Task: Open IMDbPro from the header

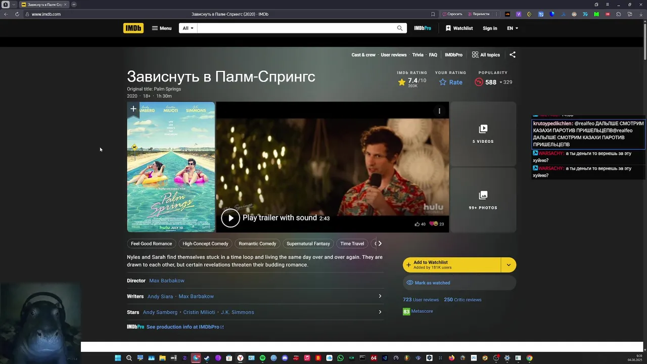Action: (x=423, y=28)
